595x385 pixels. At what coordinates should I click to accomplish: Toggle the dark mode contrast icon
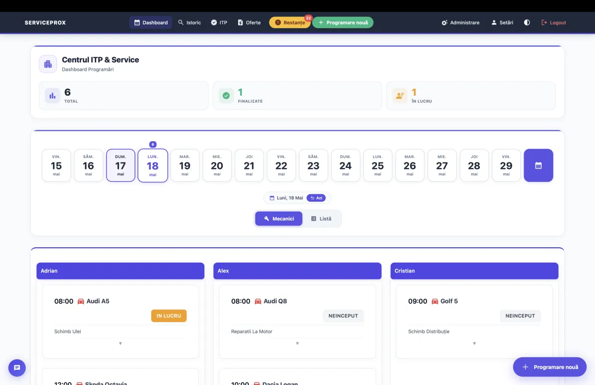coord(527,22)
